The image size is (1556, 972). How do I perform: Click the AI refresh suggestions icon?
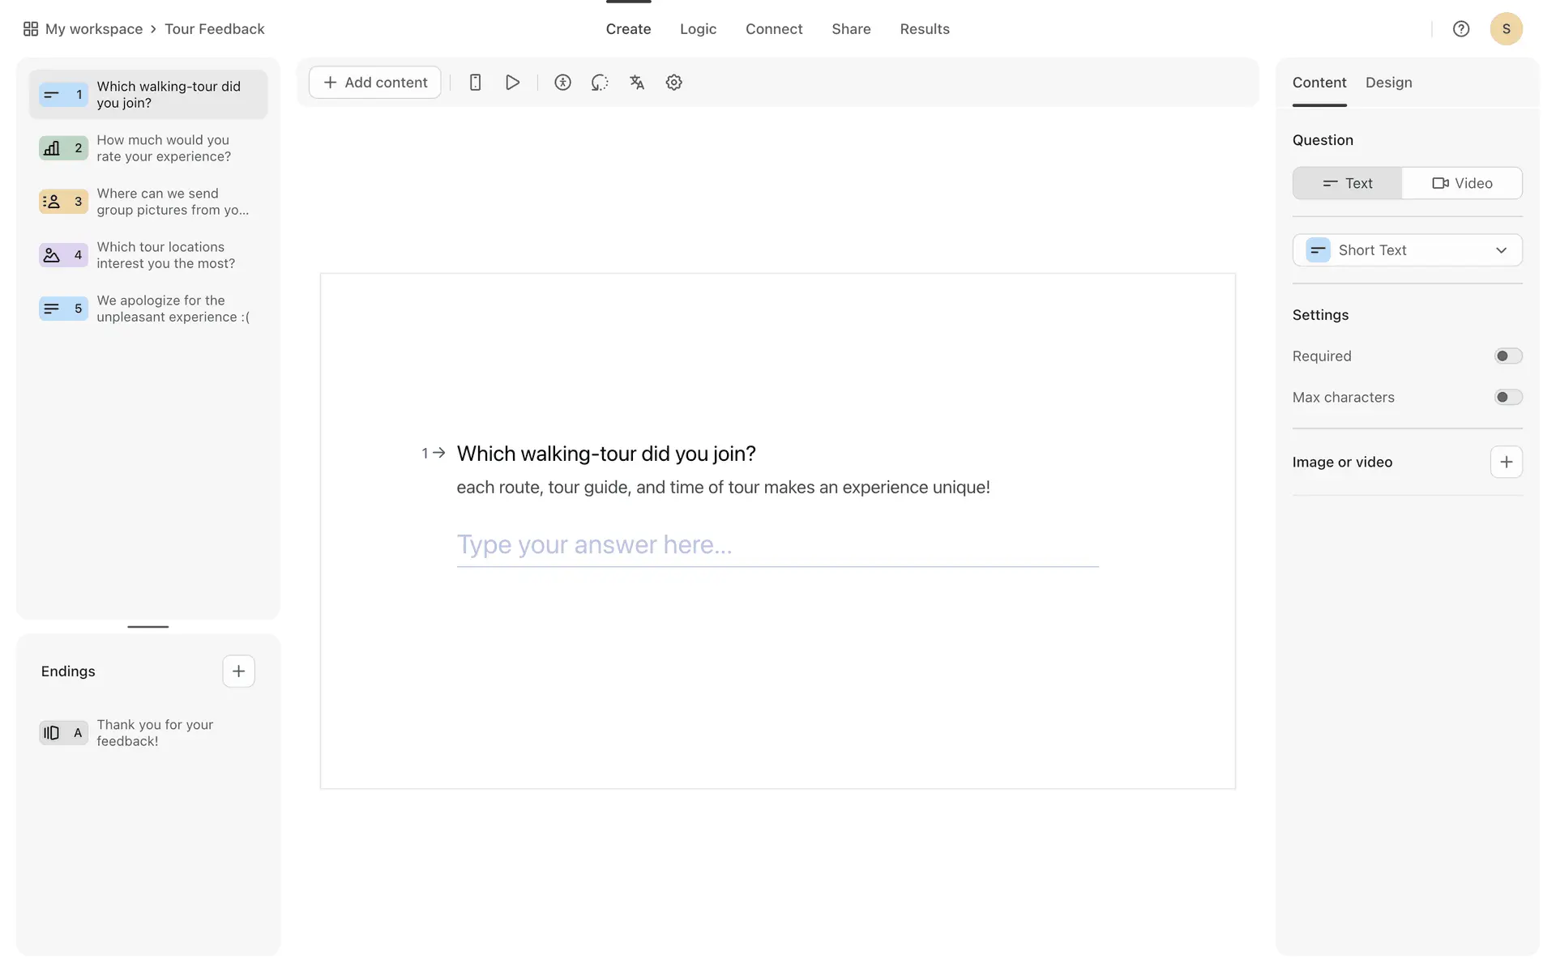coord(600,83)
